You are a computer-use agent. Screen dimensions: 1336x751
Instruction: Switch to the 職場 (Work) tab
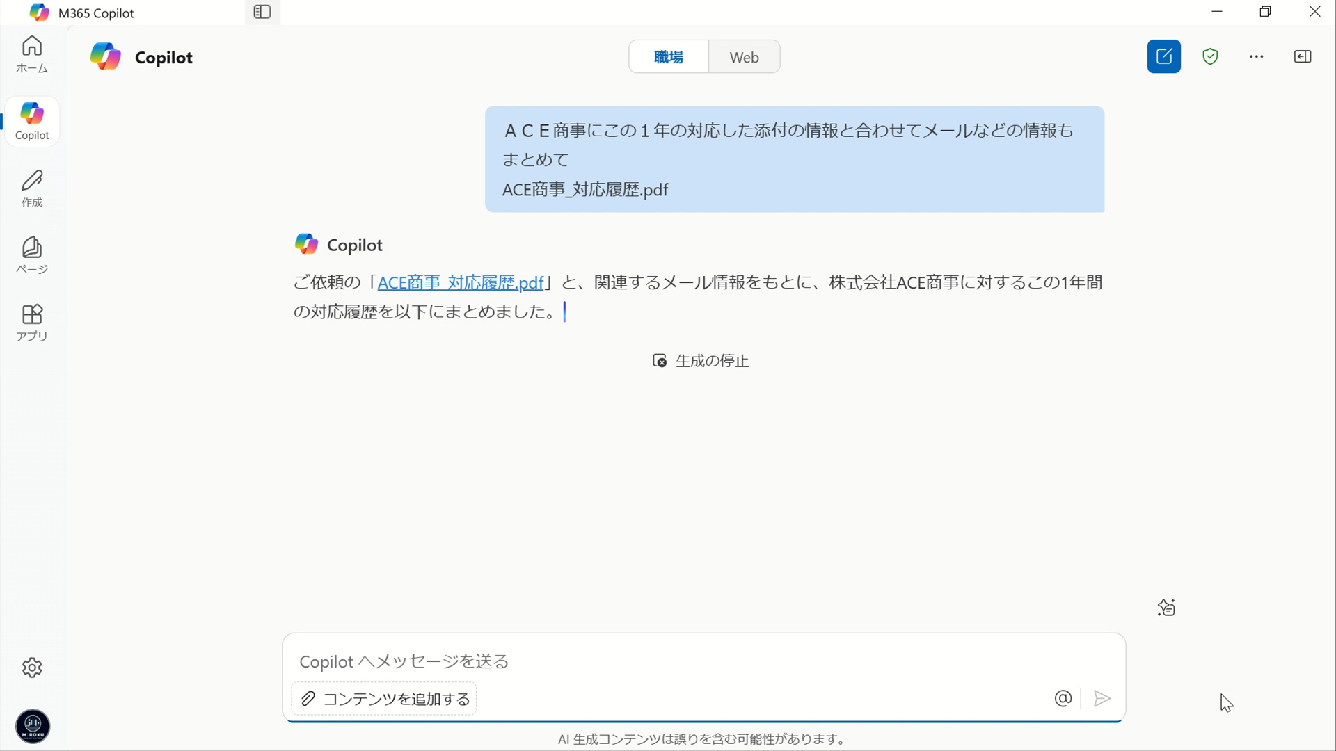pos(669,56)
